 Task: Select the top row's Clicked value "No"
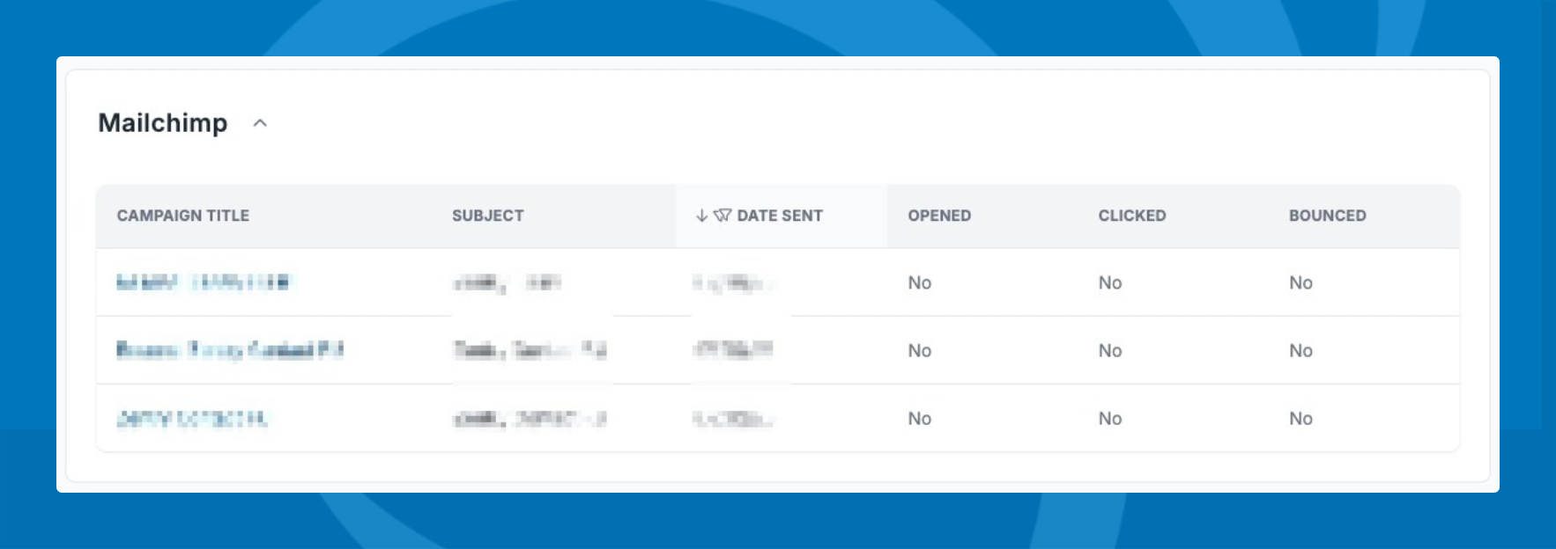click(1110, 282)
